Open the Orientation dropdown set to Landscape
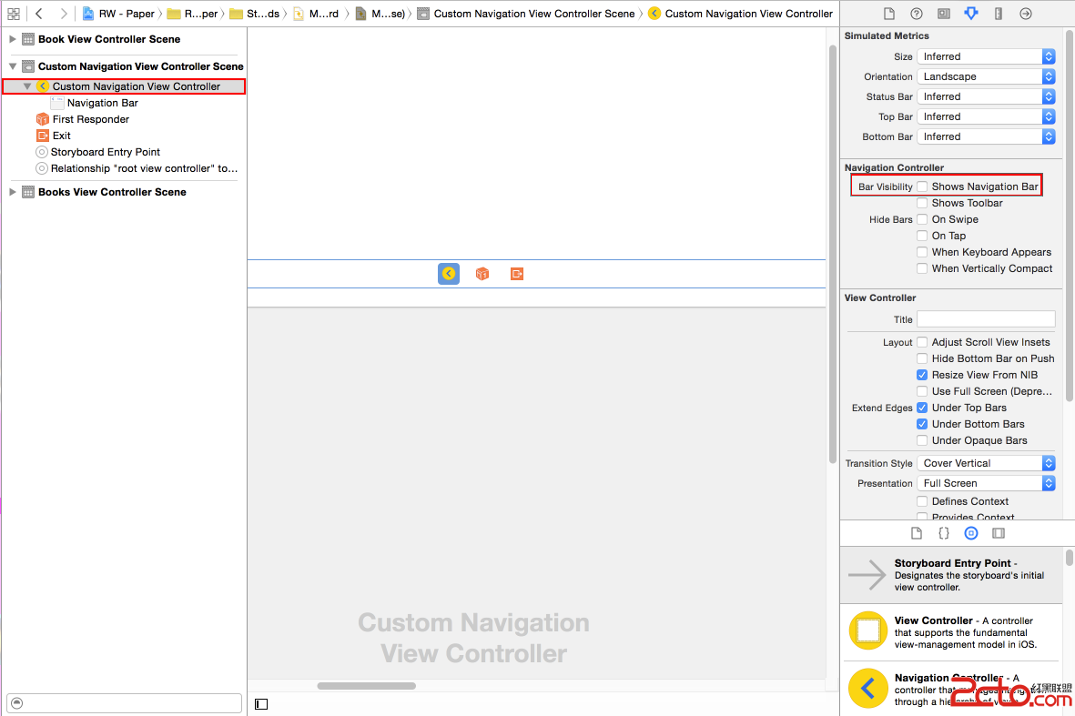Image resolution: width=1075 pixels, height=716 pixels. [986, 76]
